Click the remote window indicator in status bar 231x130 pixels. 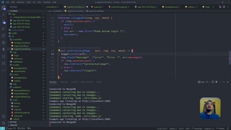coord(3,129)
